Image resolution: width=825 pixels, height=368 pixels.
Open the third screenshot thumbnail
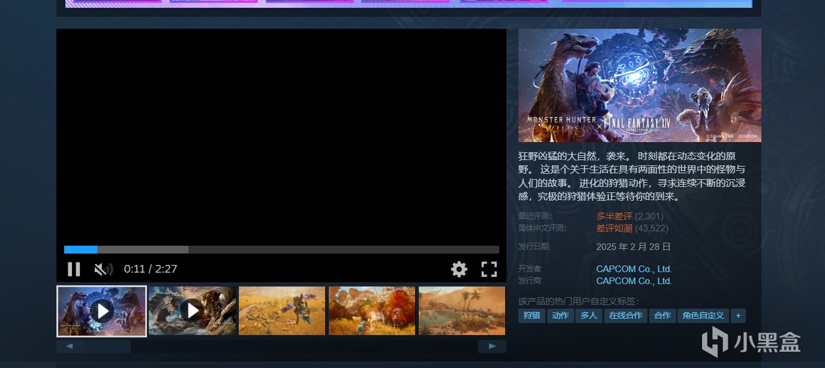pyautogui.click(x=282, y=310)
